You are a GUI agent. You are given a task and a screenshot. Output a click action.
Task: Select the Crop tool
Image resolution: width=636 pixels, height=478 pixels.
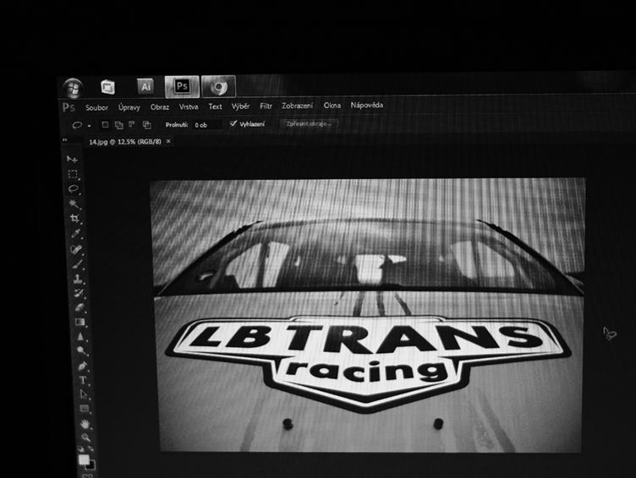(x=75, y=219)
